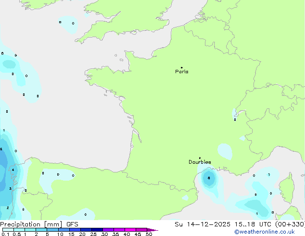The height and width of the screenshot is (236, 305).
Task: Click the 4 mm value off Galicia coast
Action: [13, 170]
